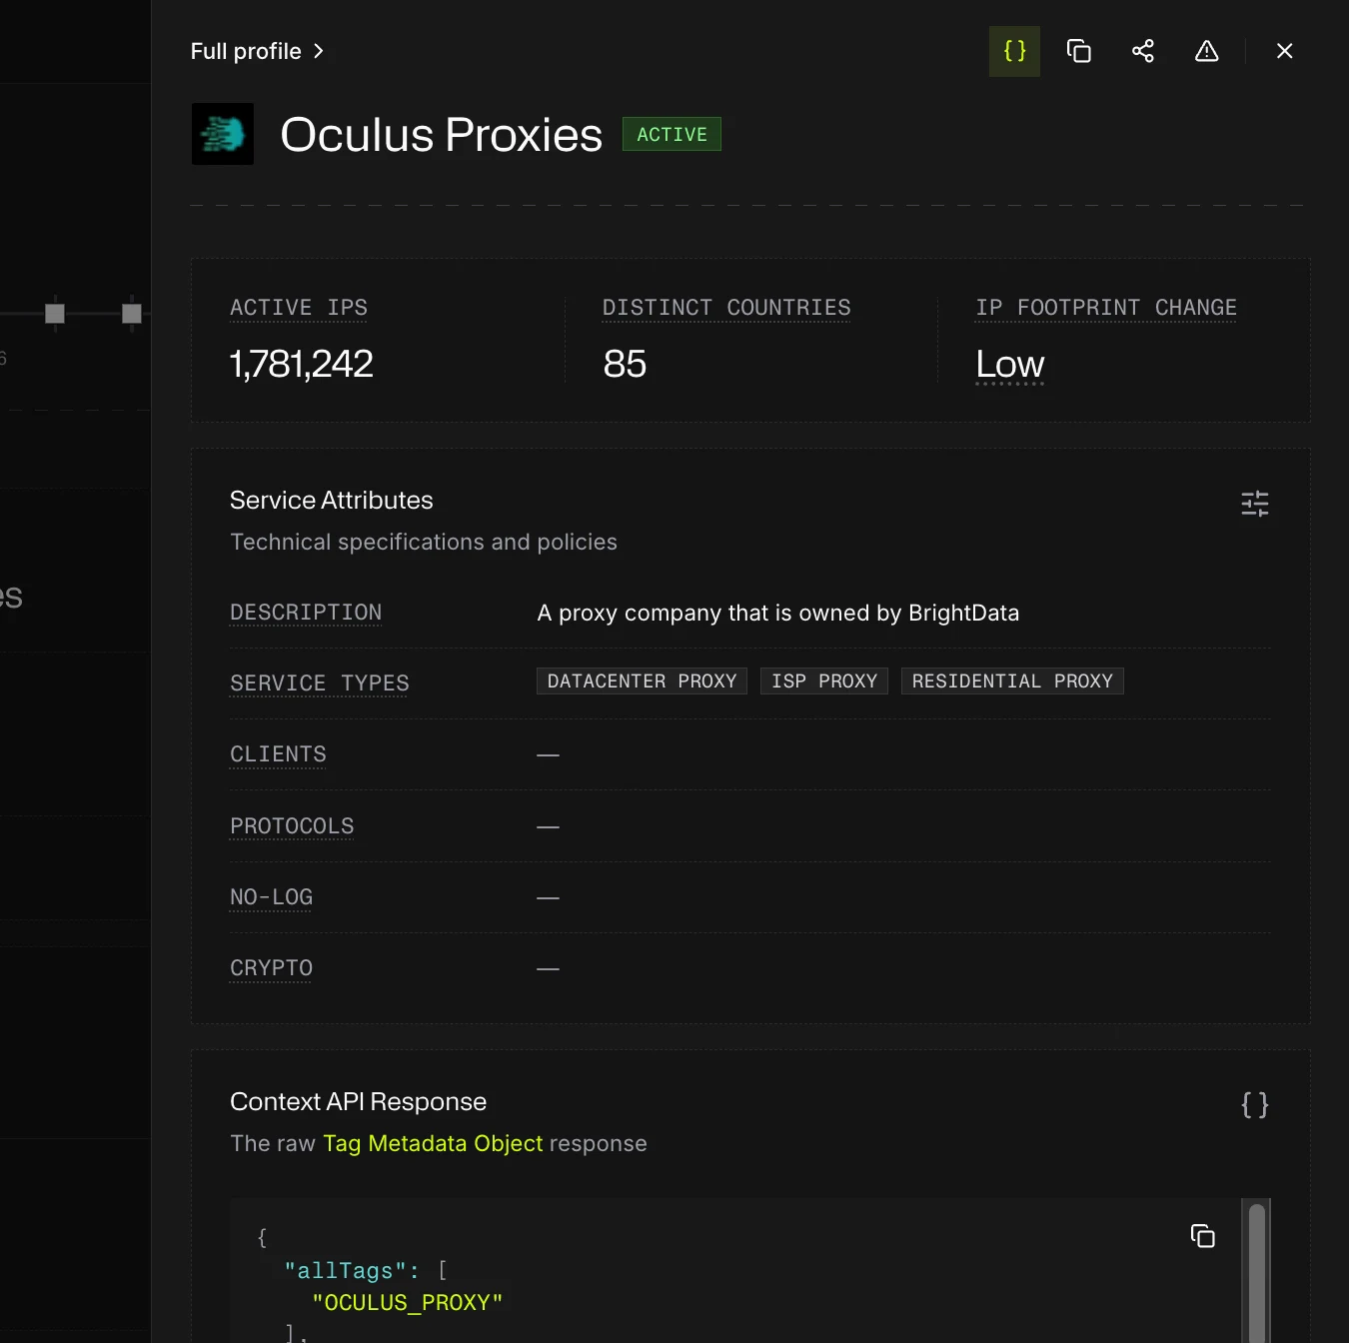Click the PROTOCOLS attribute label
The width and height of the screenshot is (1349, 1343).
pyautogui.click(x=292, y=826)
